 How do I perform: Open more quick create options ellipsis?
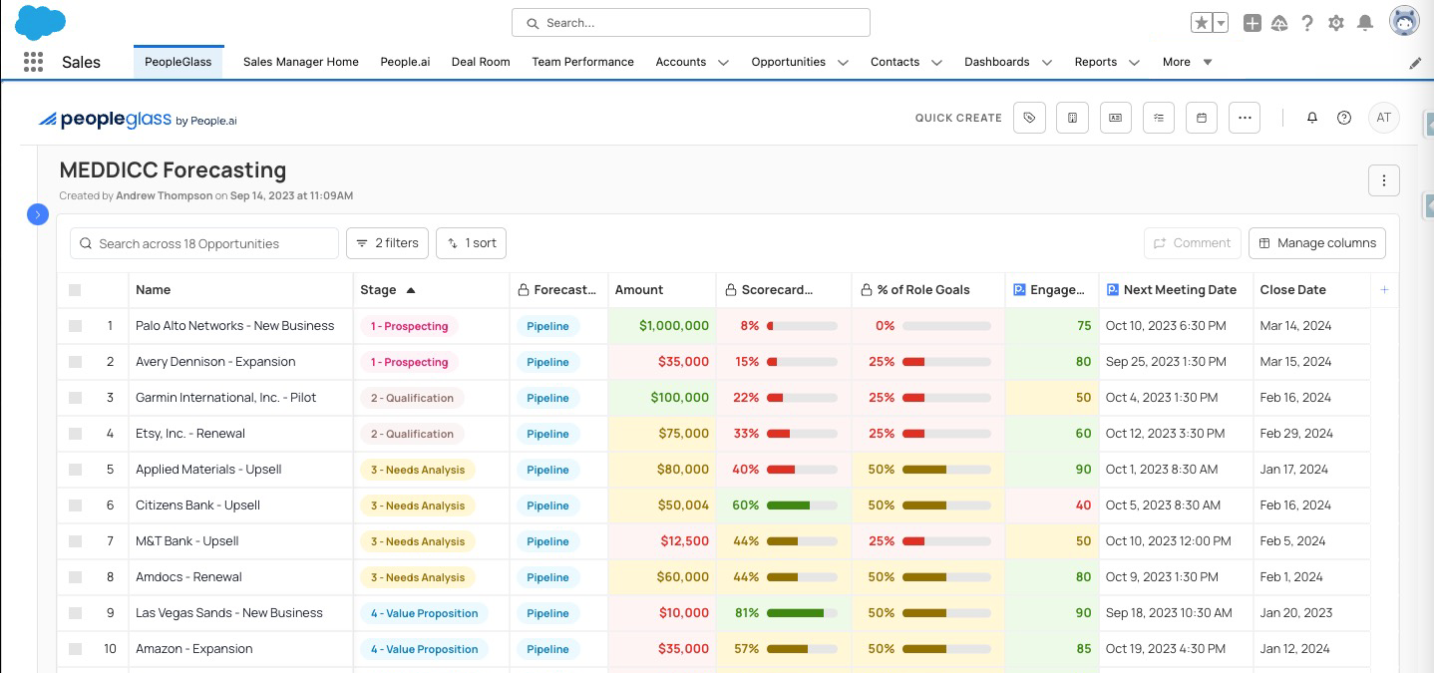tap(1245, 118)
